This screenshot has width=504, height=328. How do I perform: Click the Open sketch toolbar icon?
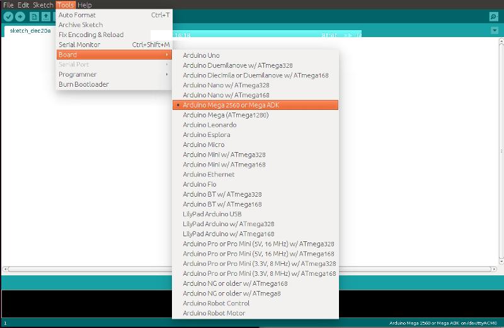coord(46,16)
